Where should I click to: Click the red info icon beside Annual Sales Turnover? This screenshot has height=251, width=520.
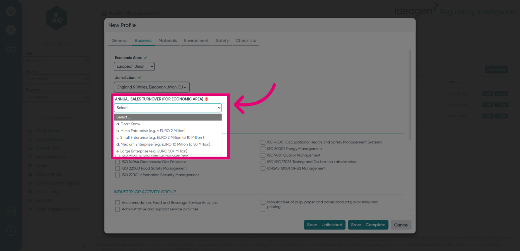coord(207,99)
